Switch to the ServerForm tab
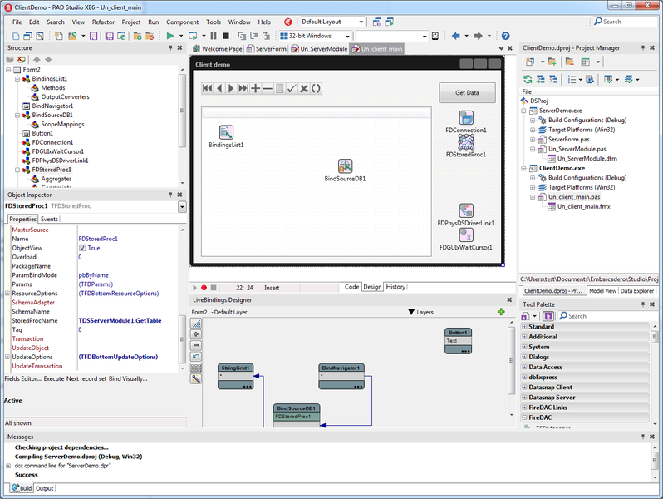 tap(267, 49)
